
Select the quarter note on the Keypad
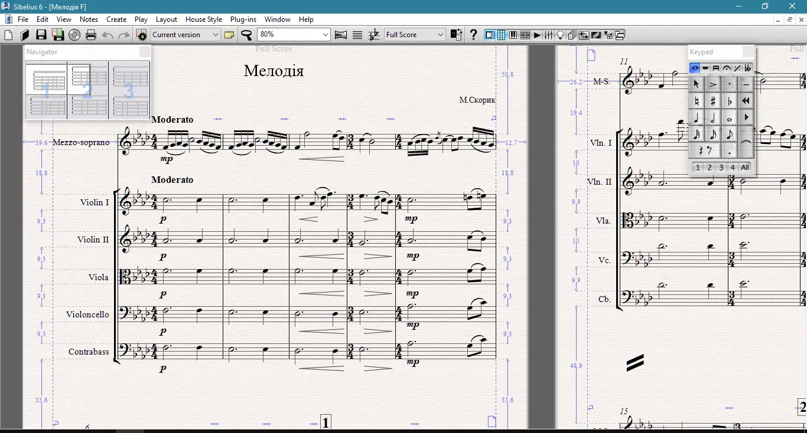click(x=697, y=118)
